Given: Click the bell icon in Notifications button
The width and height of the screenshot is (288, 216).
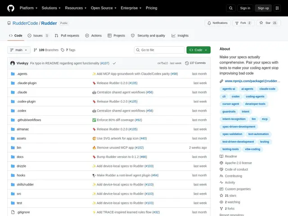Looking at the screenshot, I should coord(209,23).
